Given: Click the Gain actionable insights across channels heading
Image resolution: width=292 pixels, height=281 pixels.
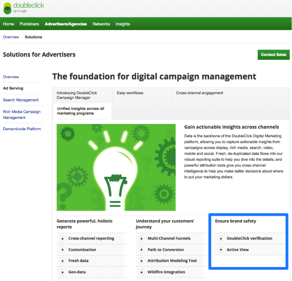Looking at the screenshot, I should [231, 127].
